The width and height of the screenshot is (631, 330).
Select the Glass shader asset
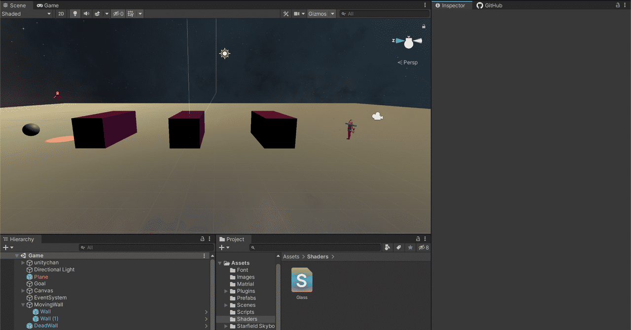(x=302, y=284)
